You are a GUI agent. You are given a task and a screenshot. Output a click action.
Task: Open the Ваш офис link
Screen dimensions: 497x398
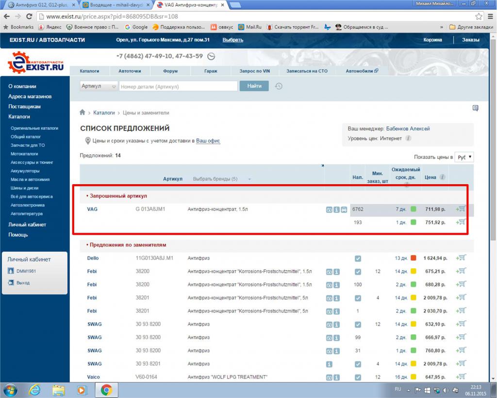click(208, 140)
